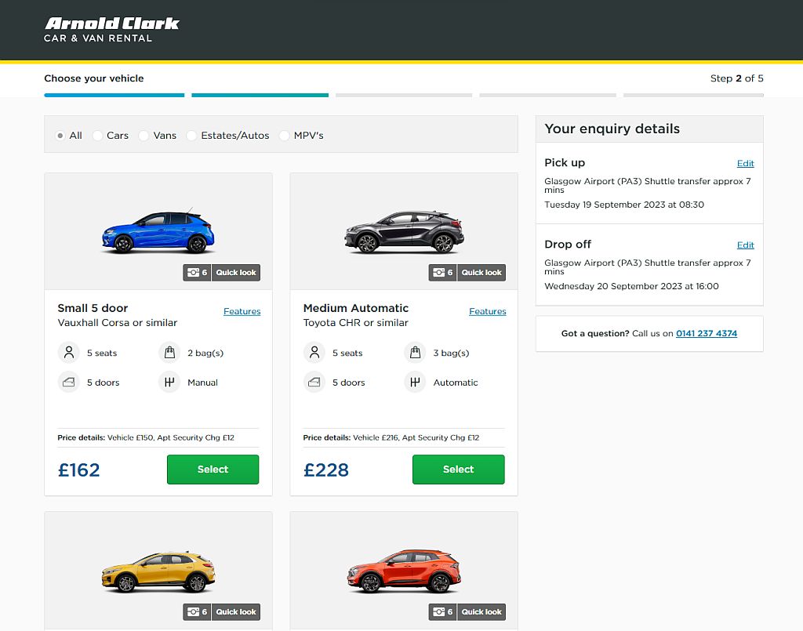This screenshot has height=631, width=803.
Task: Click the camera icon on the blue Corsa photo
Action: 194,272
